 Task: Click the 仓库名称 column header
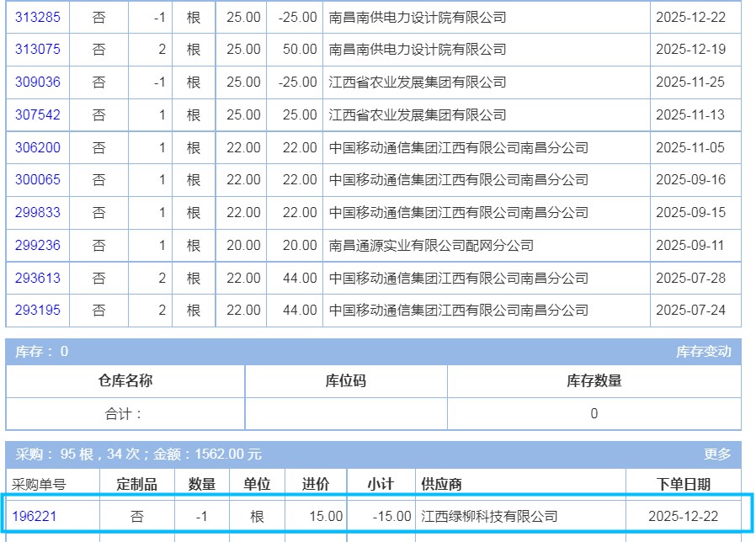coord(125,381)
